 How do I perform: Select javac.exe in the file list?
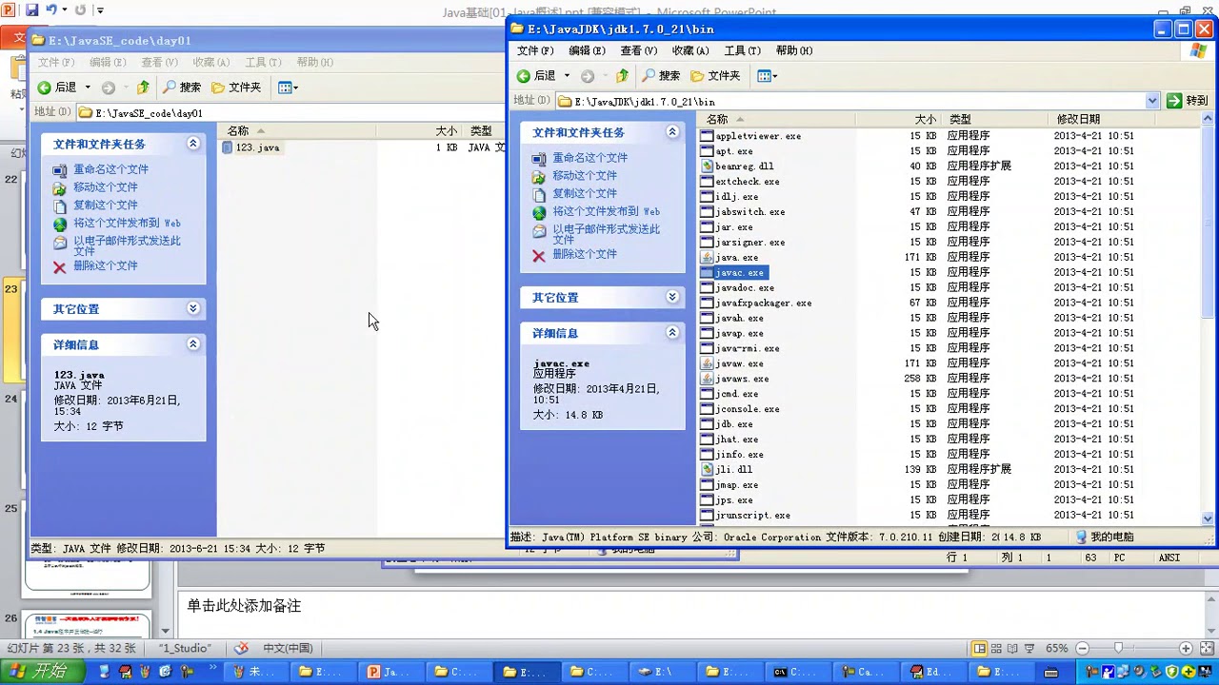pos(732,272)
